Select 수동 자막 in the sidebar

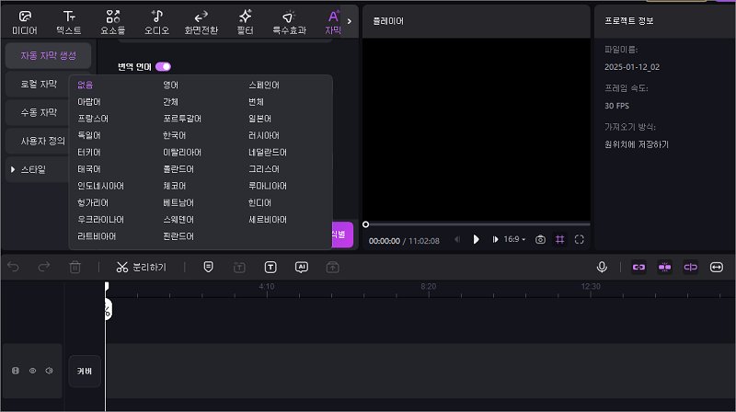pyautogui.click(x=39, y=112)
